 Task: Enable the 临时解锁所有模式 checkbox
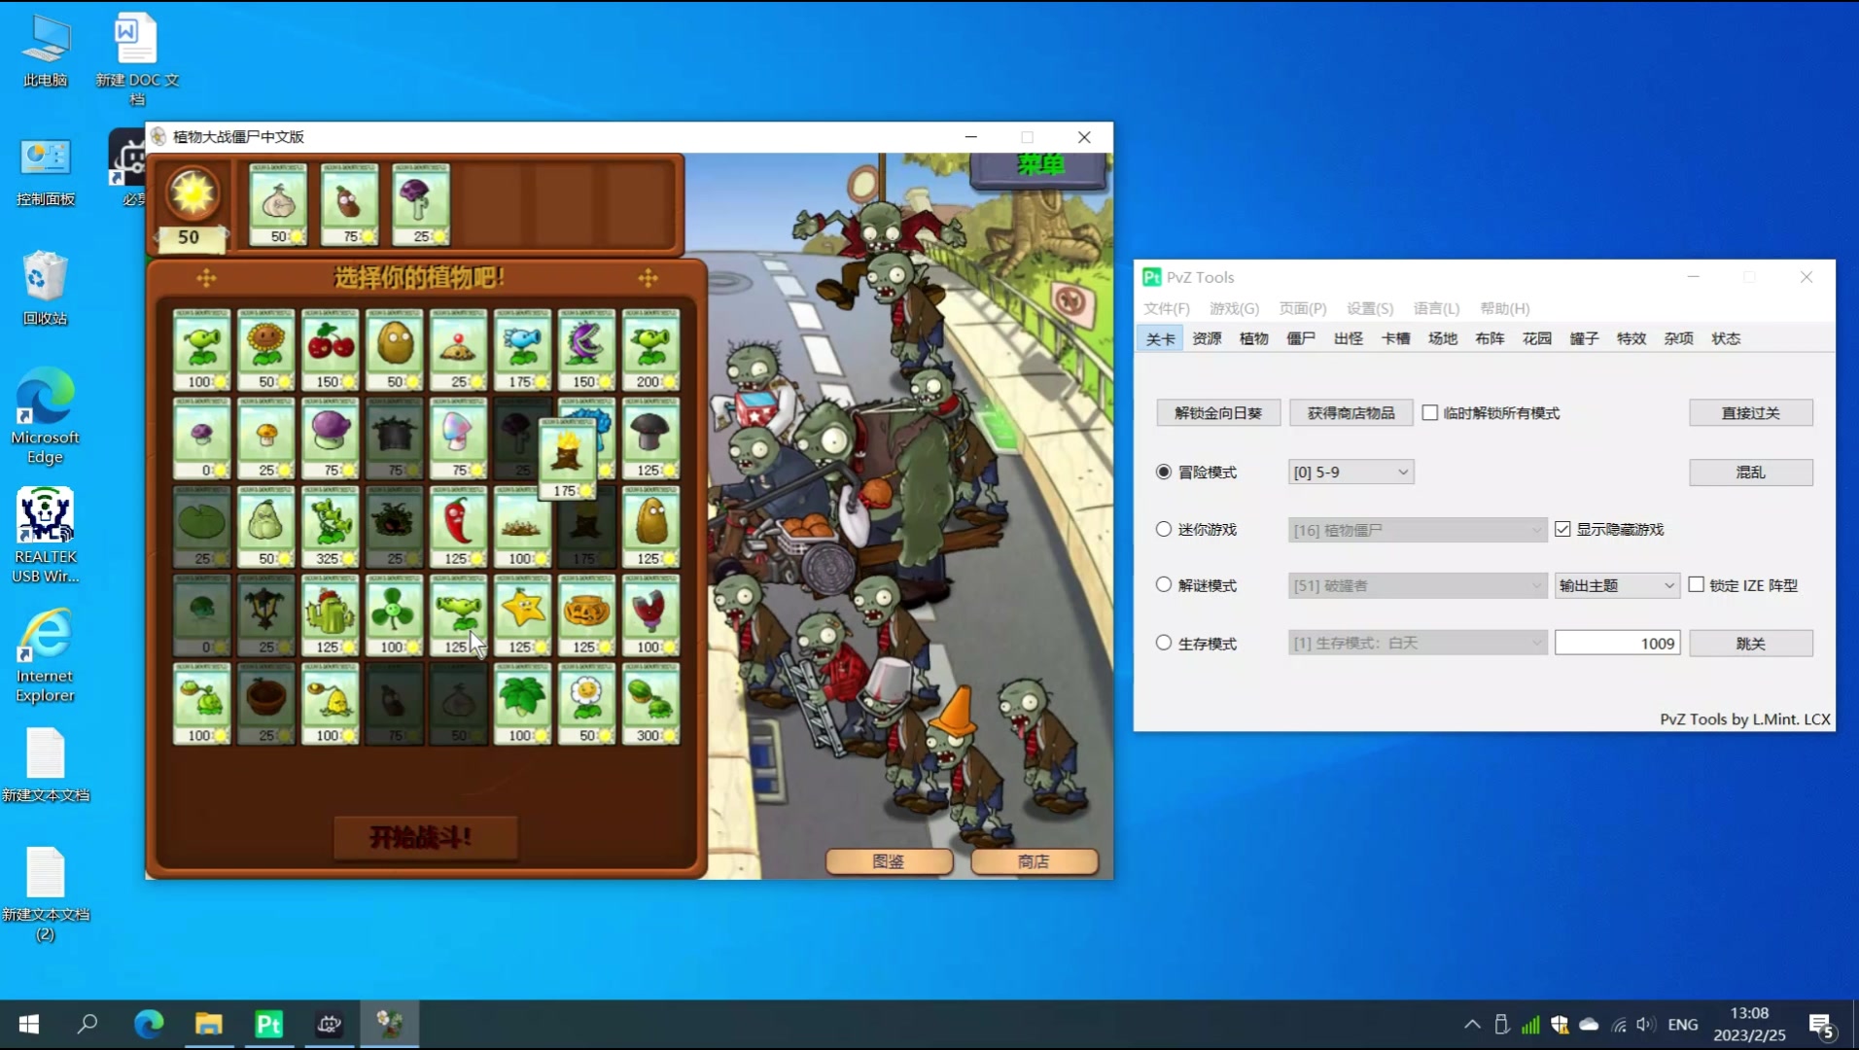(1430, 412)
